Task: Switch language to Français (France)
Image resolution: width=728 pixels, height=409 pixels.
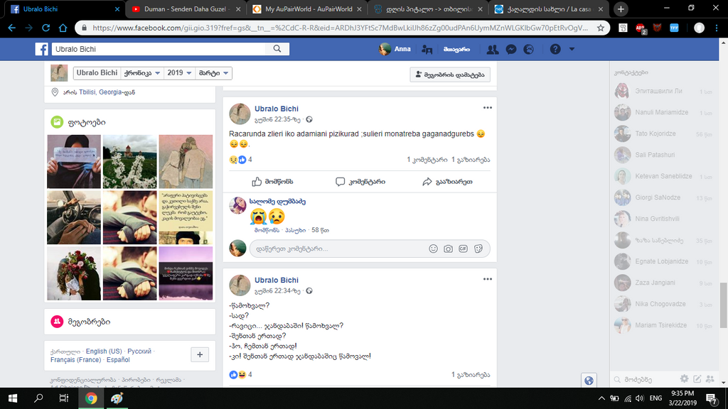Action: point(75,360)
